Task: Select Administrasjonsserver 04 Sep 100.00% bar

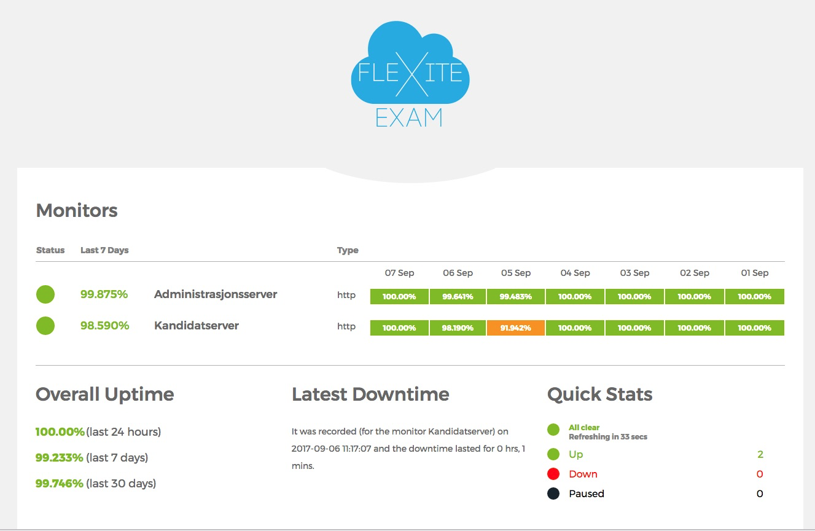Action: 575,297
